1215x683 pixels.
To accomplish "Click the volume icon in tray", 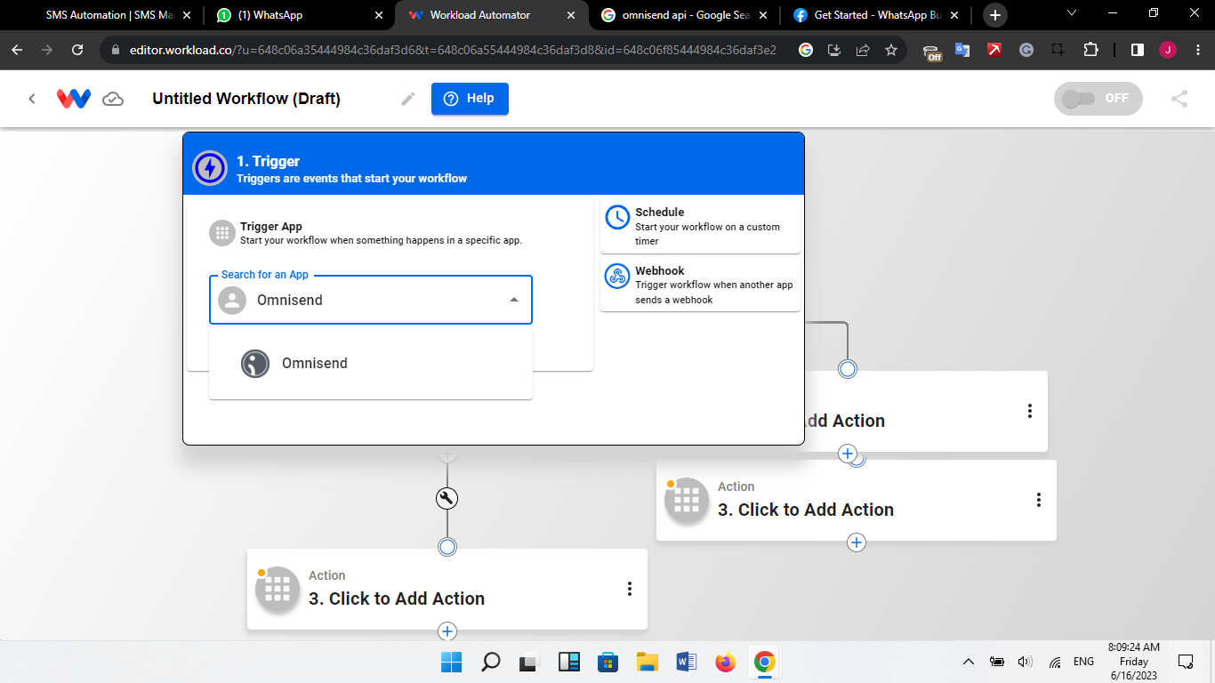I will (1026, 662).
